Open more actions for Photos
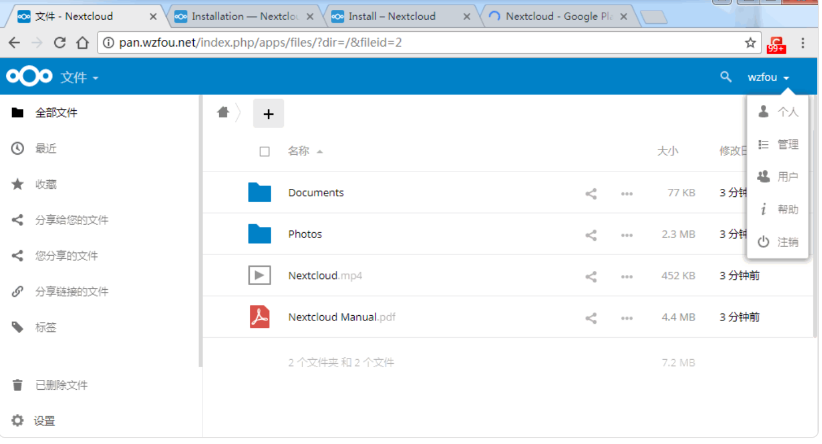The image size is (822, 444). 627,236
